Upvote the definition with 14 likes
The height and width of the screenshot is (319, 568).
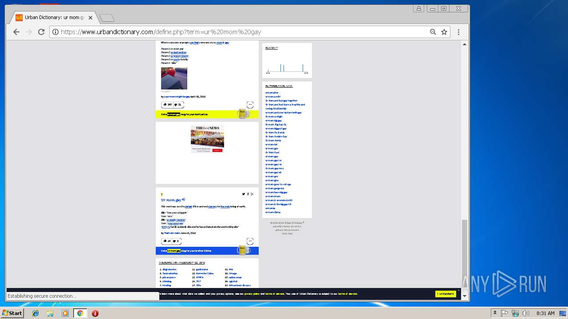click(x=167, y=241)
